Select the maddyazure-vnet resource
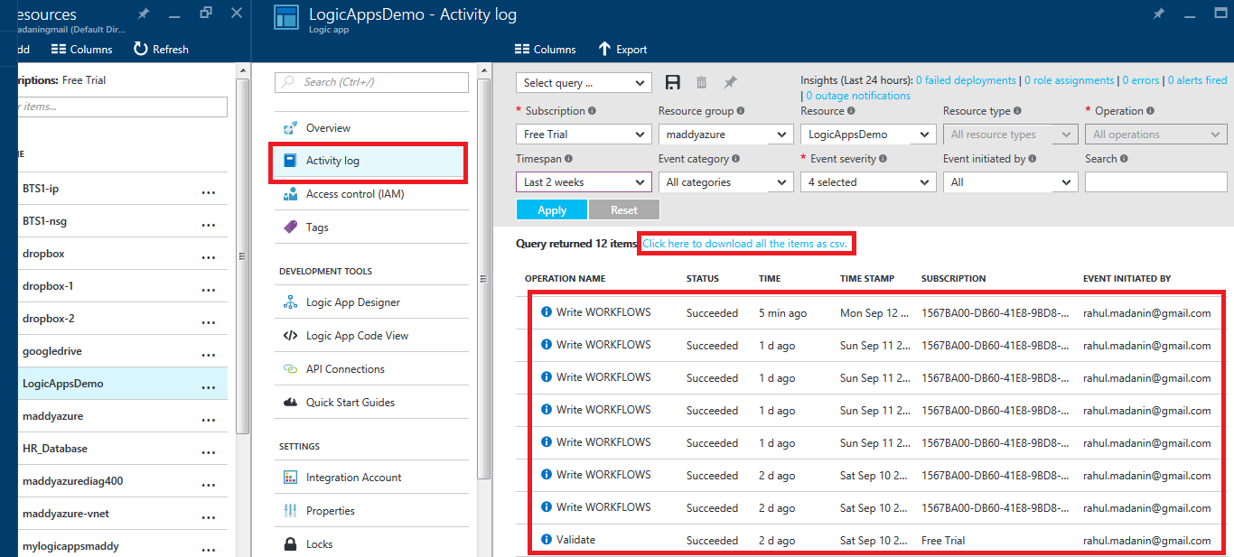Viewport: 1234px width, 557px height. [123, 514]
